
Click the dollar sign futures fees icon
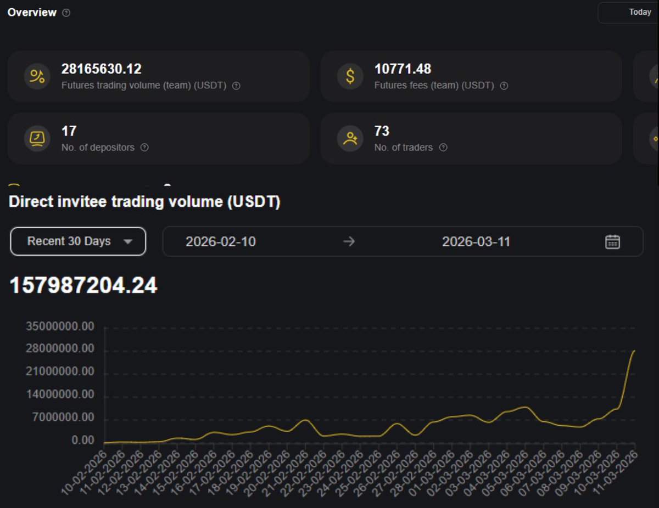[x=350, y=76]
